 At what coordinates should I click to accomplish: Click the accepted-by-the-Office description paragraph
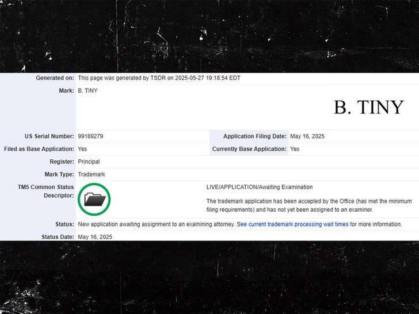[308, 206]
